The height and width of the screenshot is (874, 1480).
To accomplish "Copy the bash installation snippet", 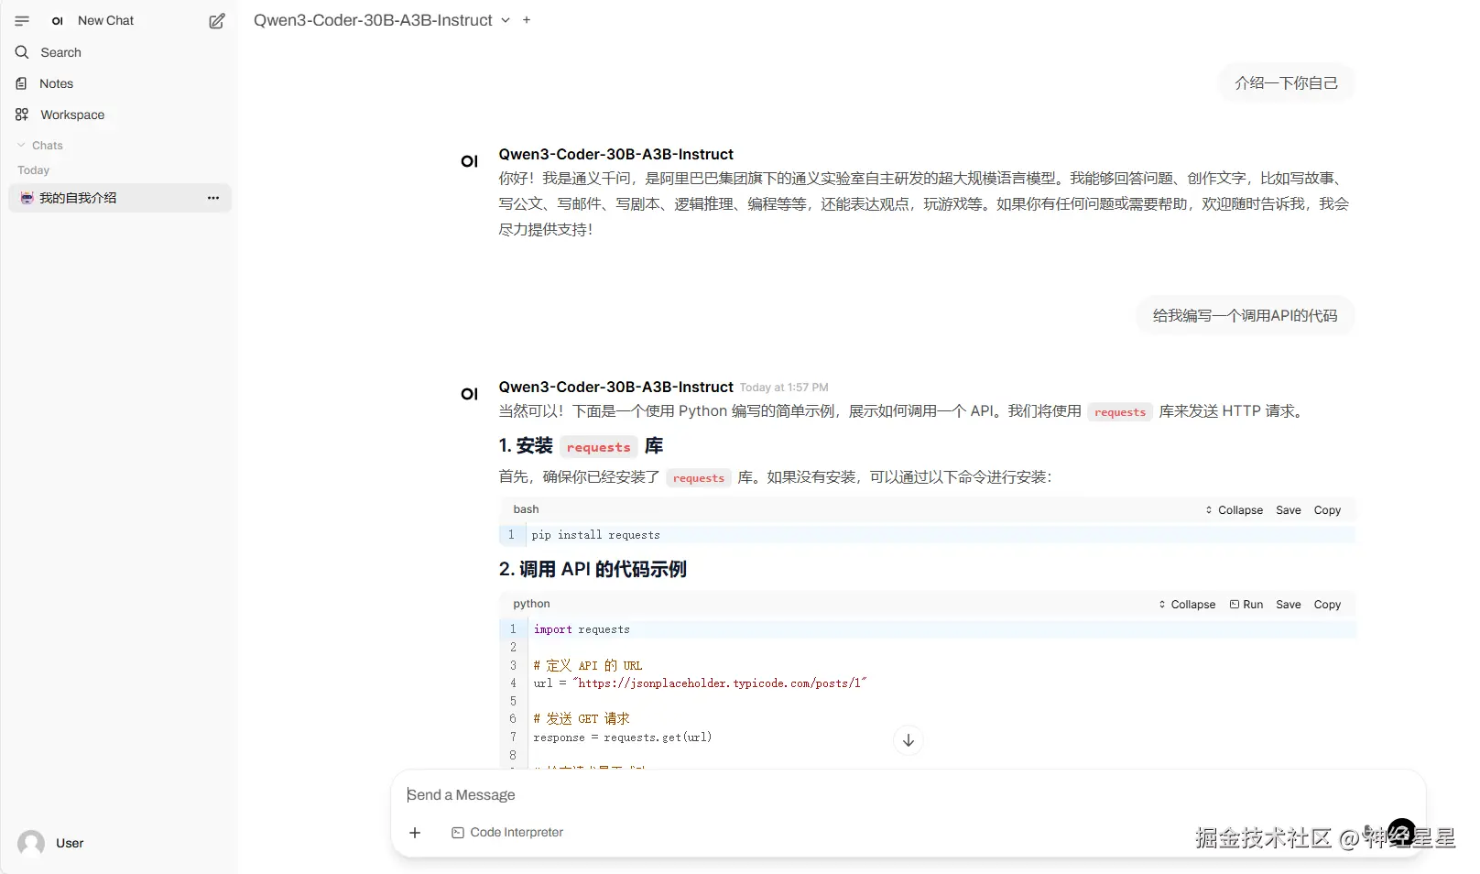I will [1328, 509].
